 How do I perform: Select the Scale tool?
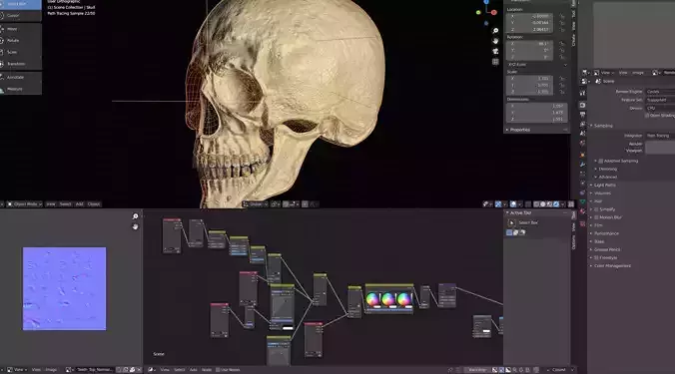[20, 52]
